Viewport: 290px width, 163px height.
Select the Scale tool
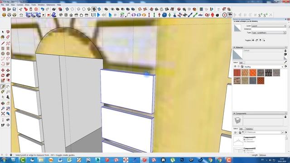(x=3, y=81)
